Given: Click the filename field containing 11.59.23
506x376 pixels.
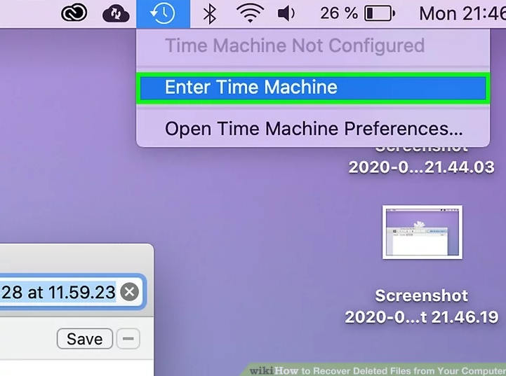Looking at the screenshot, I should [72, 292].
